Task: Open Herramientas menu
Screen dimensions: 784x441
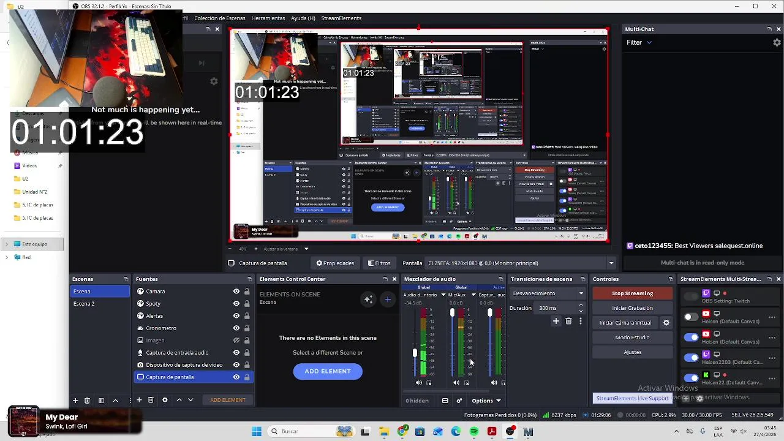Action: 268,18
